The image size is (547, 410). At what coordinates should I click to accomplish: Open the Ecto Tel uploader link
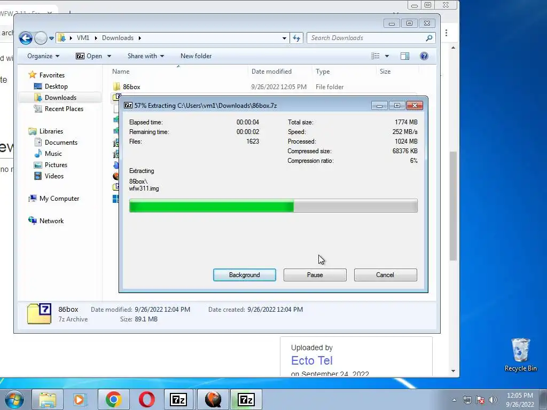pyautogui.click(x=312, y=360)
